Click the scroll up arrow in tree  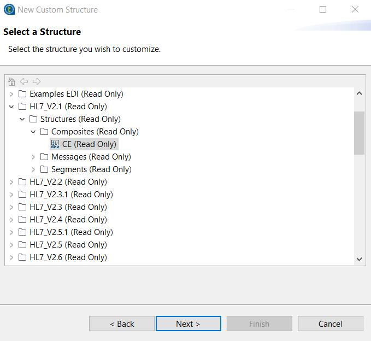click(359, 93)
